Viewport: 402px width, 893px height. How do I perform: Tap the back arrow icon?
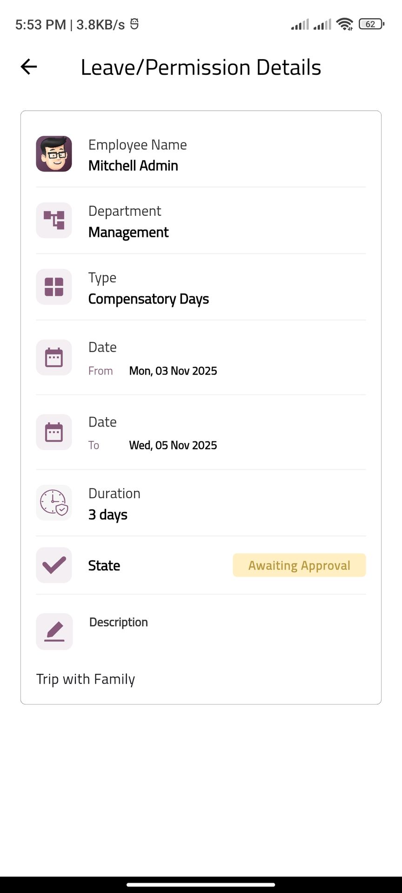point(29,67)
